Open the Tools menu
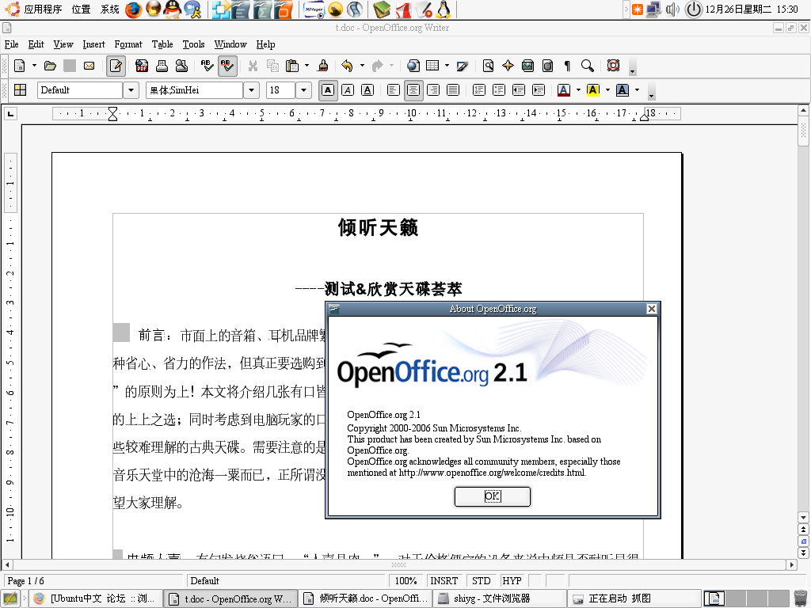Screen dimensions: 811x608 pos(193,44)
